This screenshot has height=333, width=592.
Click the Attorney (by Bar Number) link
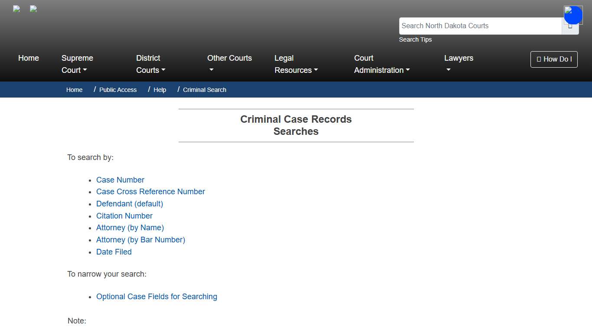140,240
